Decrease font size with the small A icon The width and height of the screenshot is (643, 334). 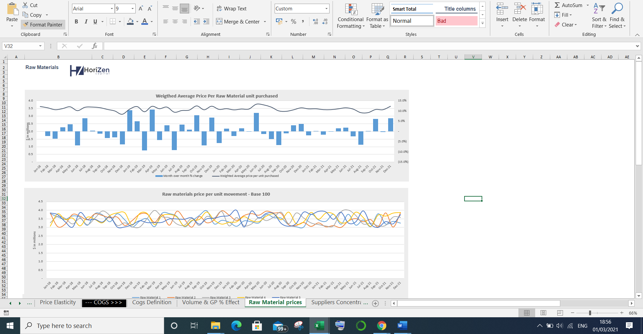150,8
